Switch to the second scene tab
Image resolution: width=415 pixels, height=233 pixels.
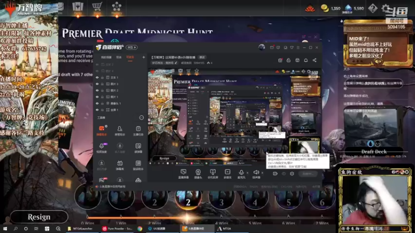[x=119, y=57]
